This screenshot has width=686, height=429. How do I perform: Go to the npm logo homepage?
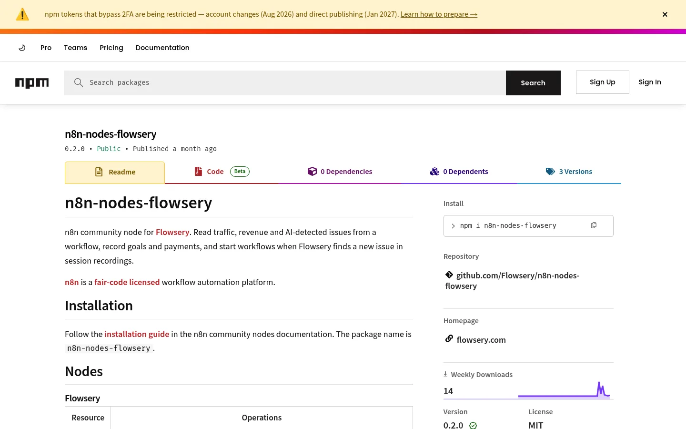tap(32, 83)
